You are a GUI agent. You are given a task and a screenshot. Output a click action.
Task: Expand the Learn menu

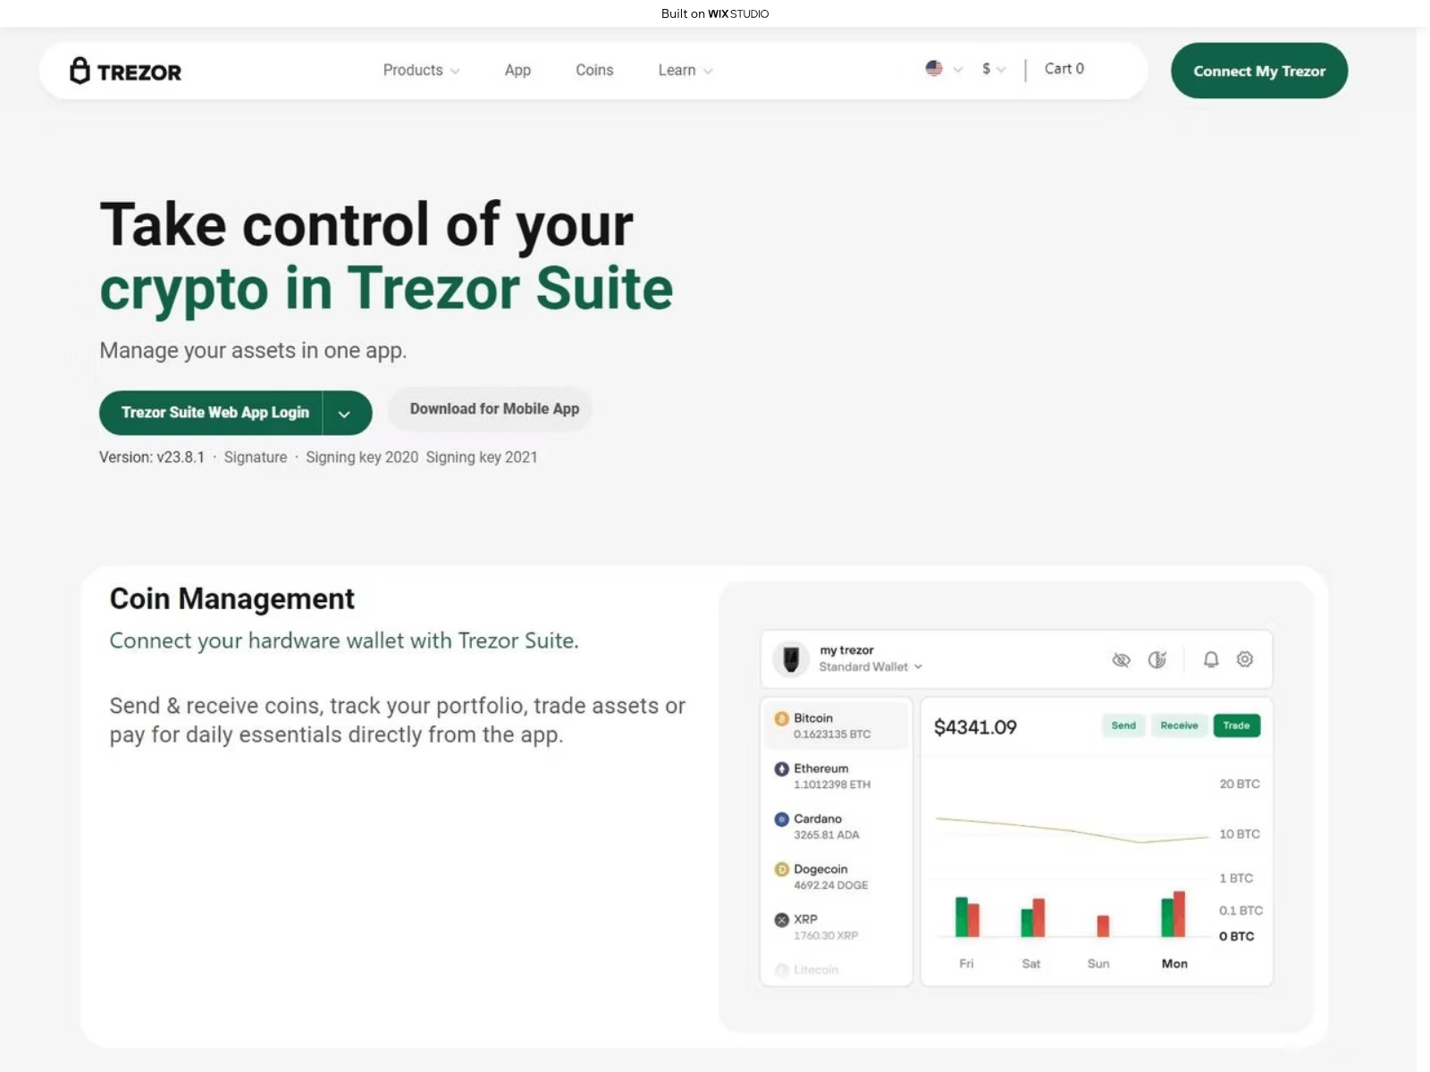(686, 70)
